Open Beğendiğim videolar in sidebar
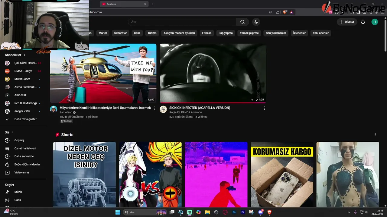This screenshot has width=387, height=217. [23, 164]
